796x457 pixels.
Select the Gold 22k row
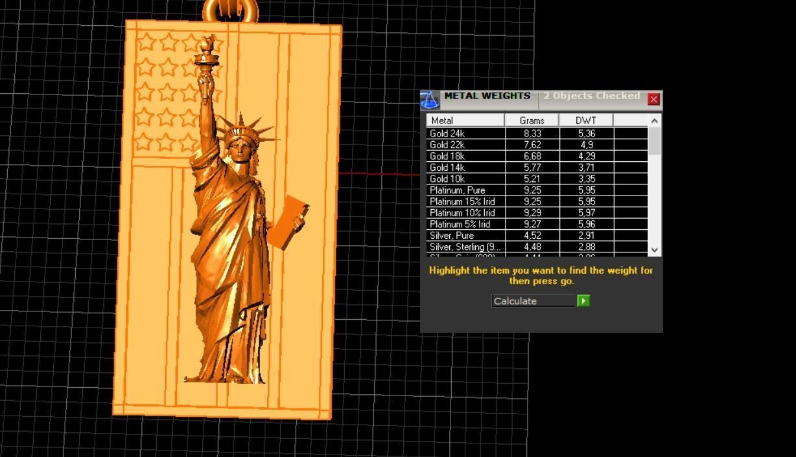click(x=537, y=145)
